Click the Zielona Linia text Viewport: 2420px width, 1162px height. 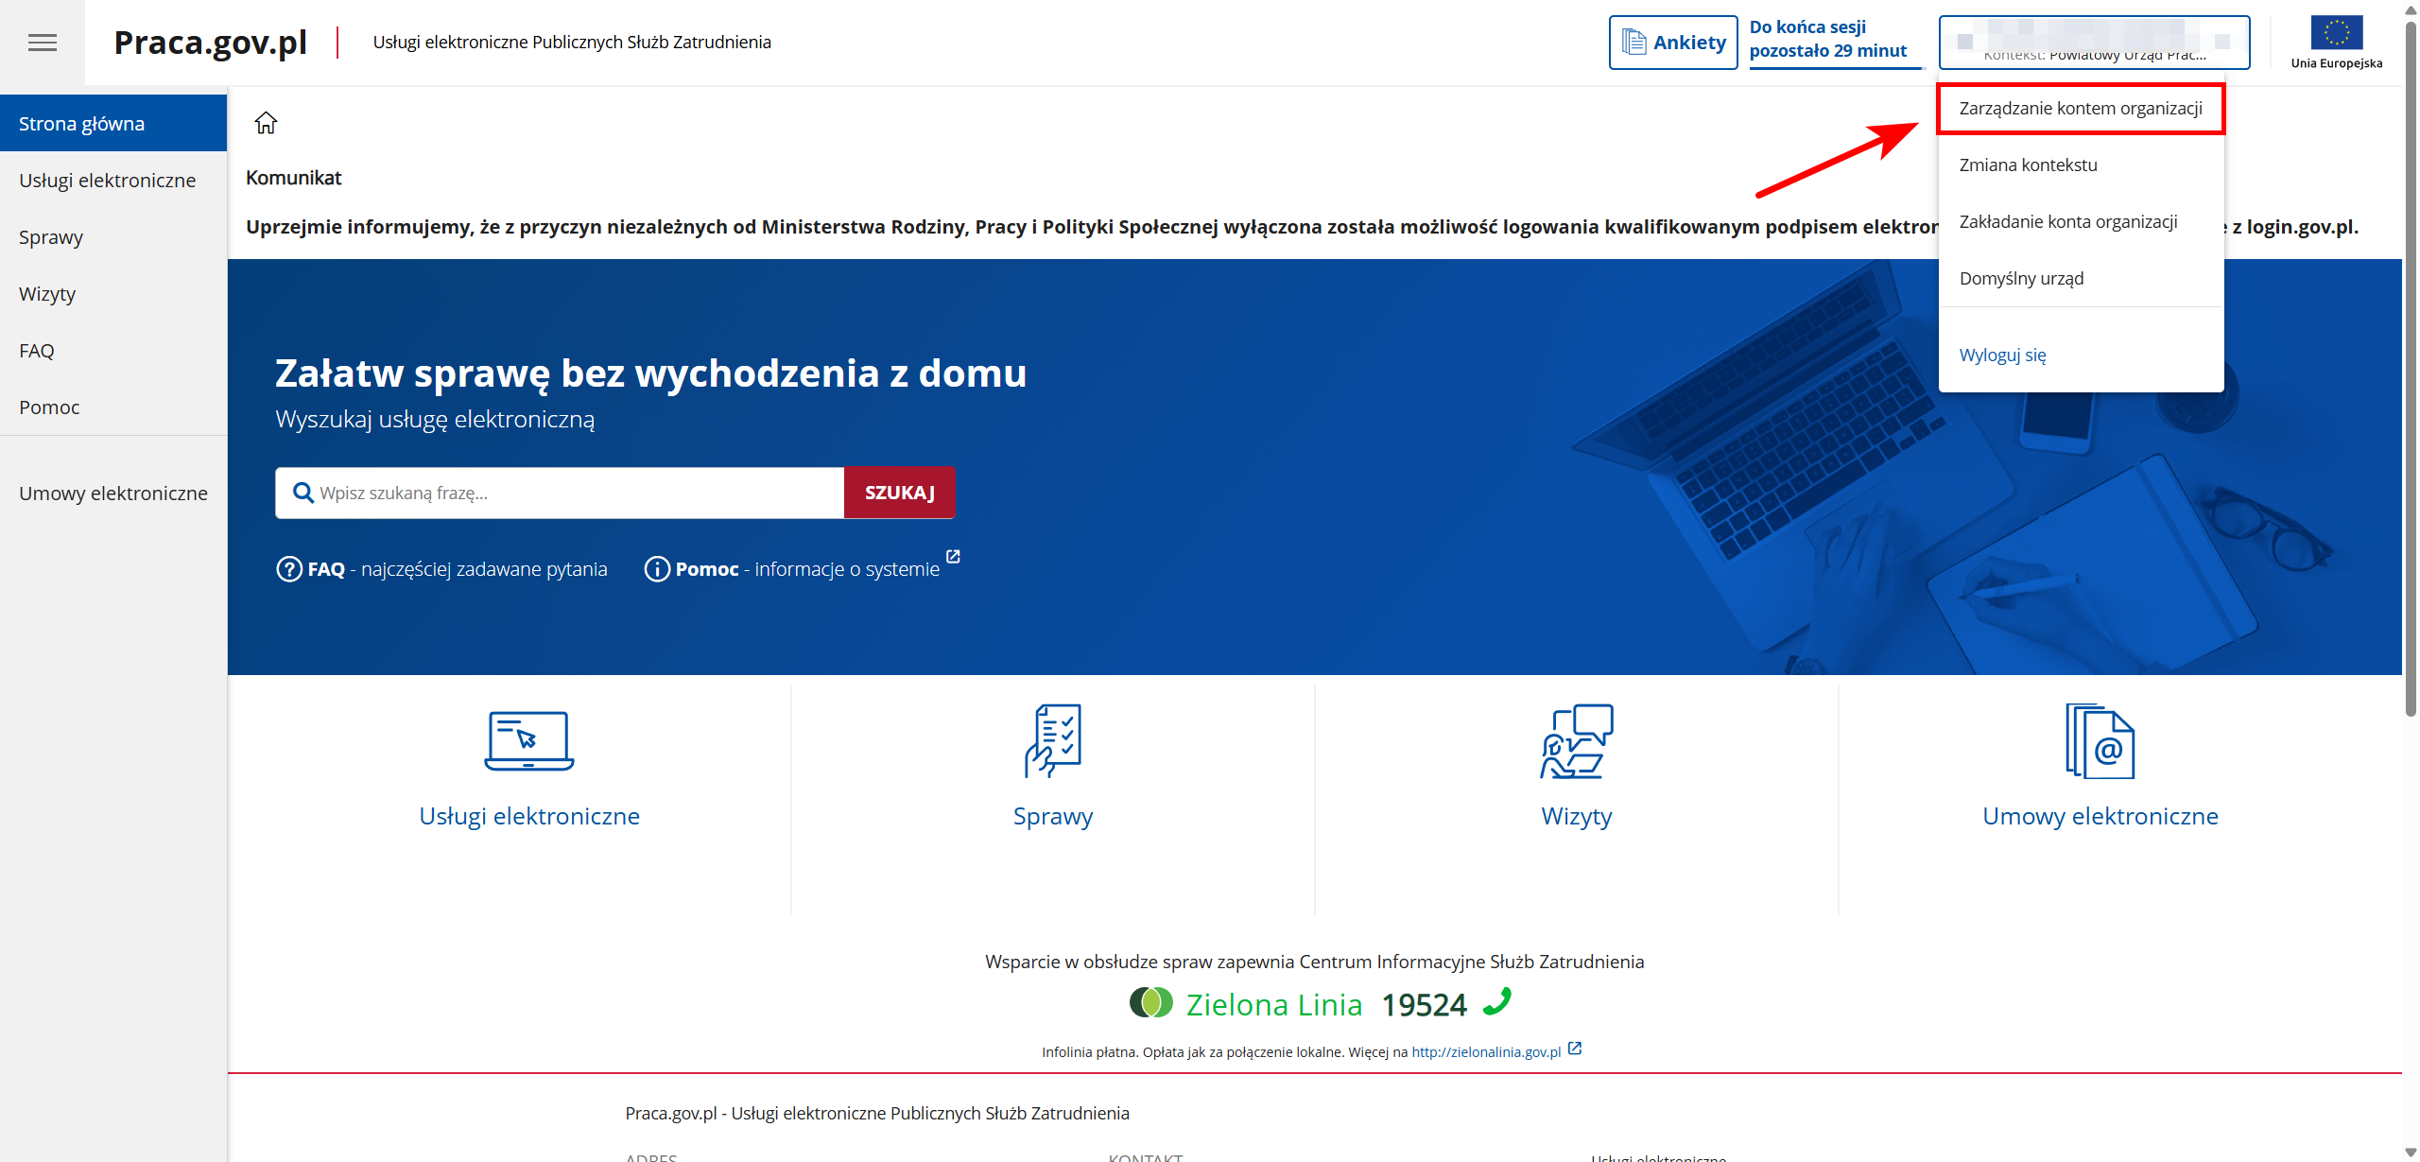click(1274, 1004)
